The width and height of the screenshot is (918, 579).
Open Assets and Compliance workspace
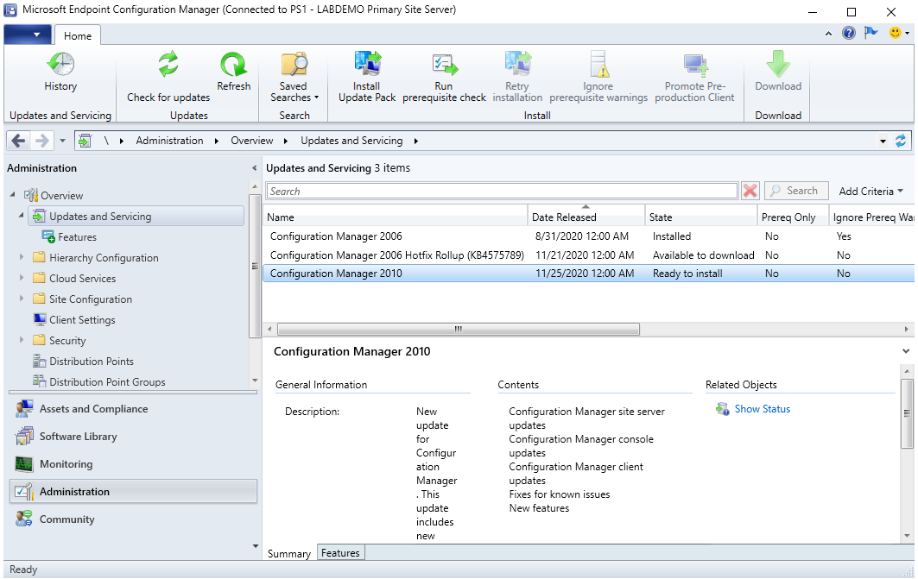pos(93,409)
